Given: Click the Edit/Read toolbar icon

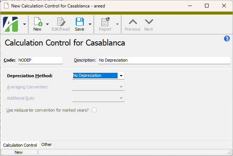Looking at the screenshot, I should pos(61,22).
